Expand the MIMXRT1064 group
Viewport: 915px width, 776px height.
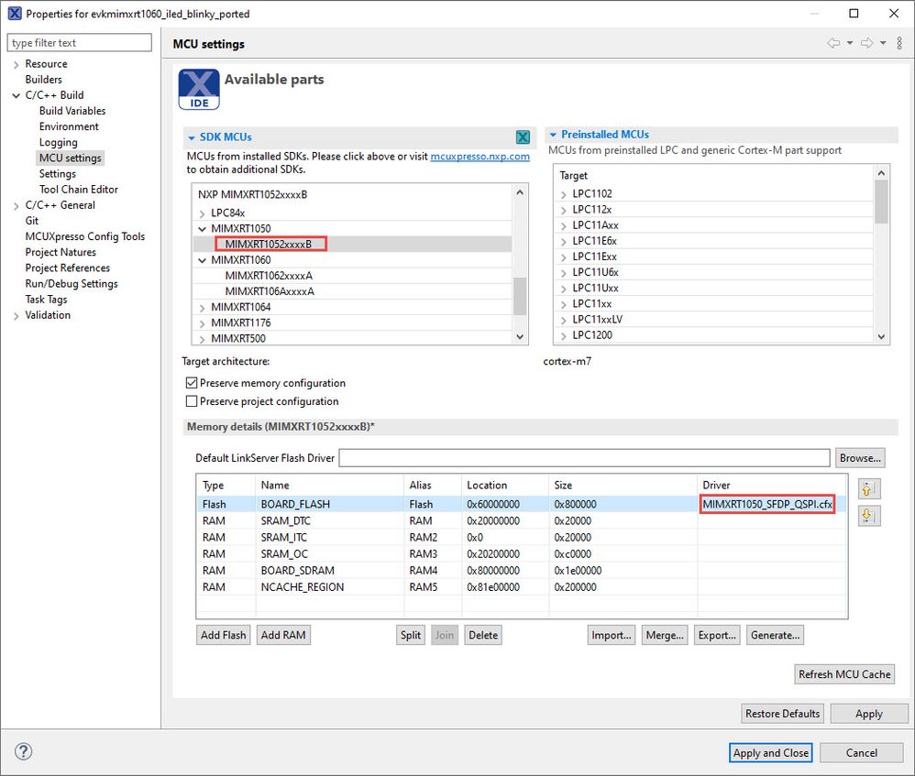(202, 307)
